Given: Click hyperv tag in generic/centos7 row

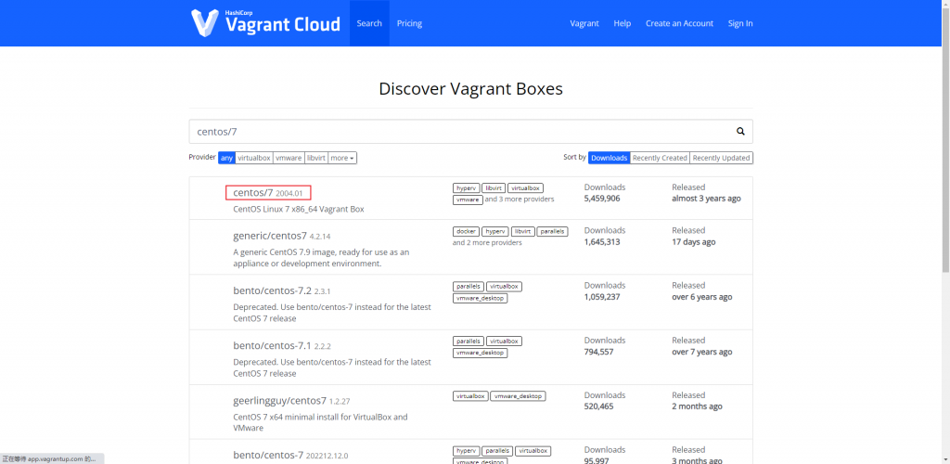Looking at the screenshot, I should pos(495,231).
